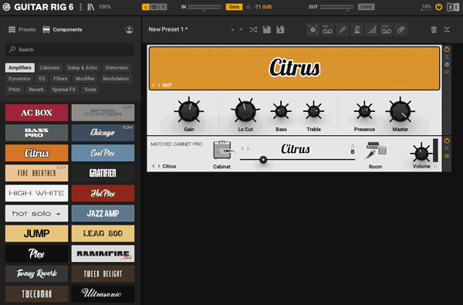Click the cabinet A/B mix slider handle
The image size is (463, 305).
[x=263, y=160]
